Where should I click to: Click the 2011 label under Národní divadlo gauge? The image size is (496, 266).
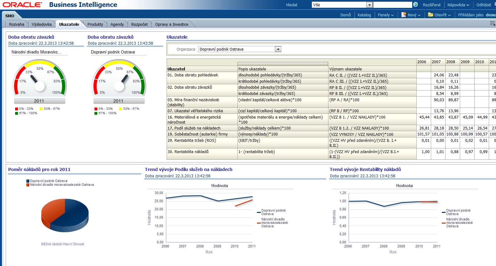[x=39, y=101]
